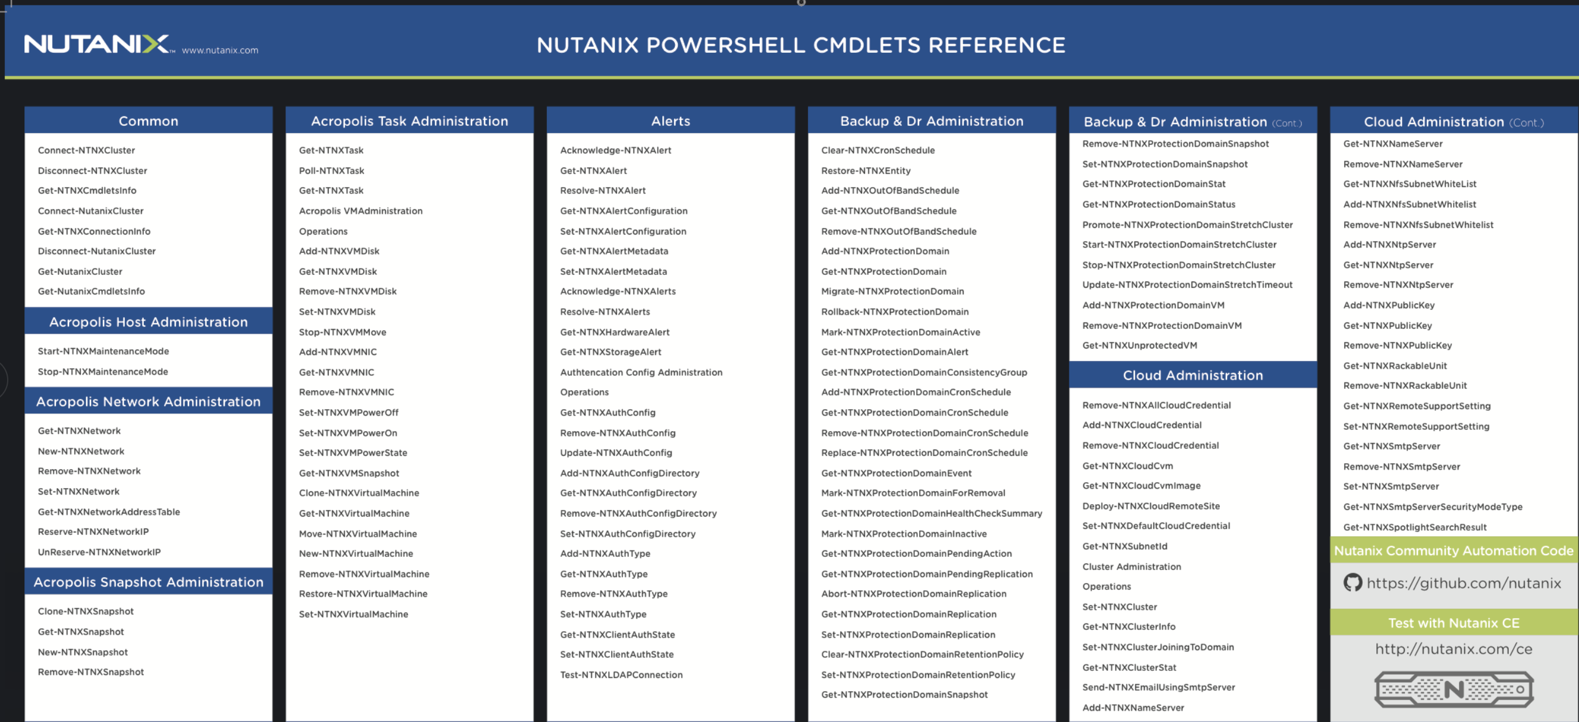Select Abort-NTNXProtectionDomainReplication text
Screen dimensions: 1579x722
click(x=914, y=593)
